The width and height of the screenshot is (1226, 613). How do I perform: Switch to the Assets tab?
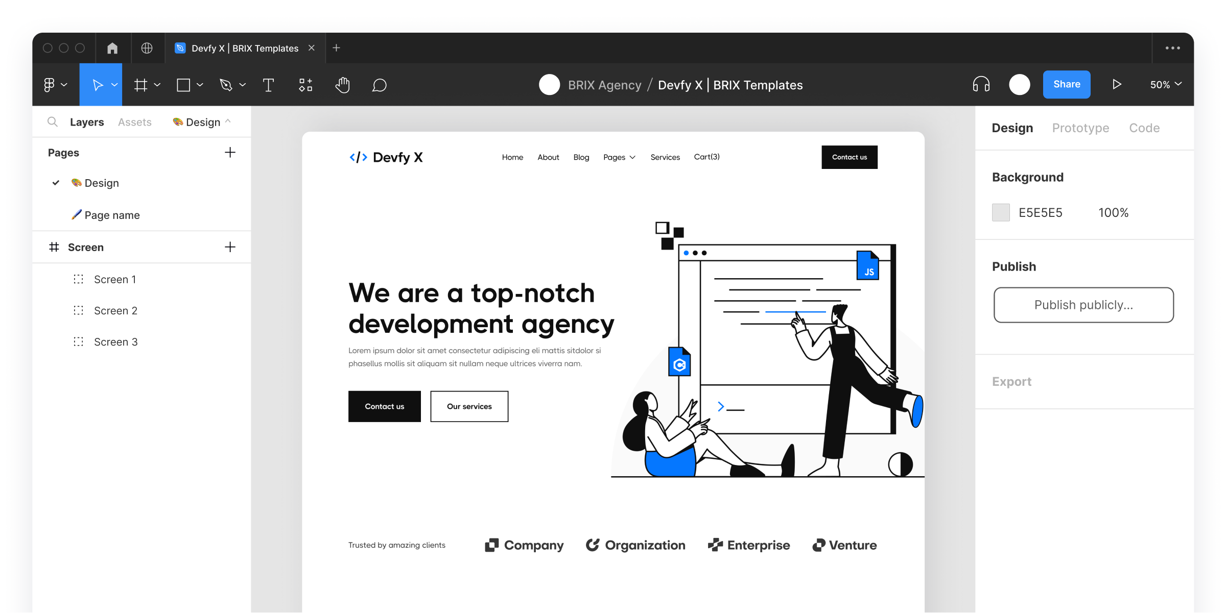point(134,122)
